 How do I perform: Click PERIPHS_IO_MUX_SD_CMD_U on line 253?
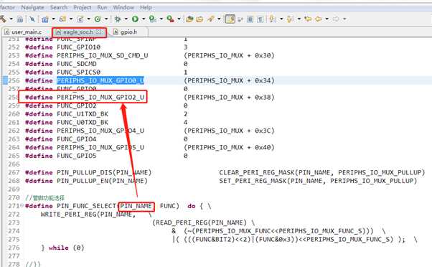102,55
